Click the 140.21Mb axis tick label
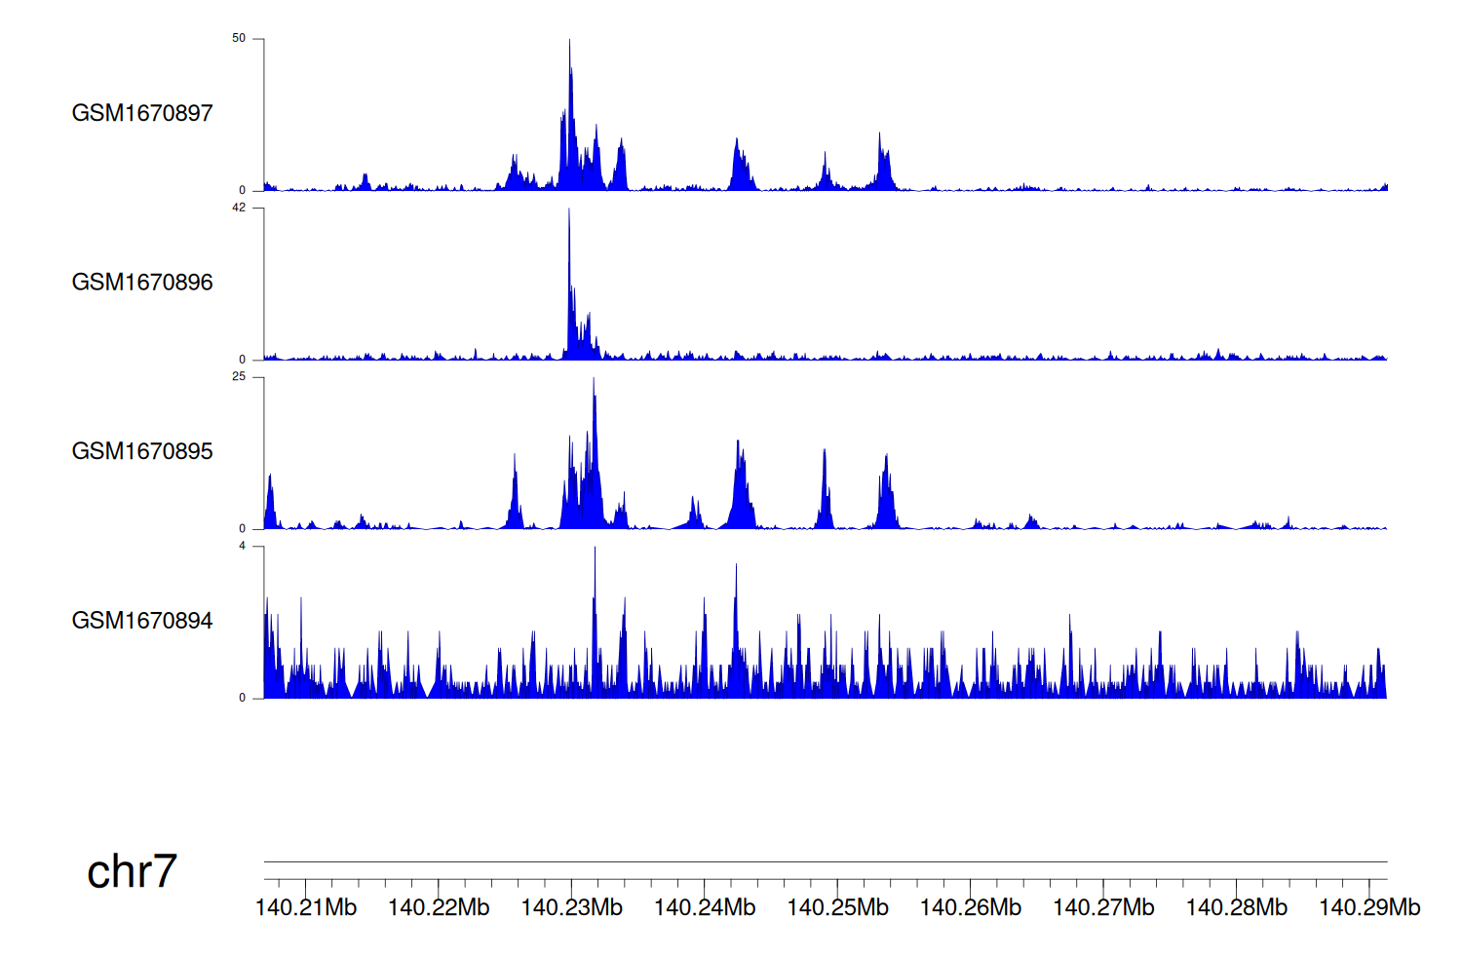This screenshot has width=1462, height=955. 306,908
